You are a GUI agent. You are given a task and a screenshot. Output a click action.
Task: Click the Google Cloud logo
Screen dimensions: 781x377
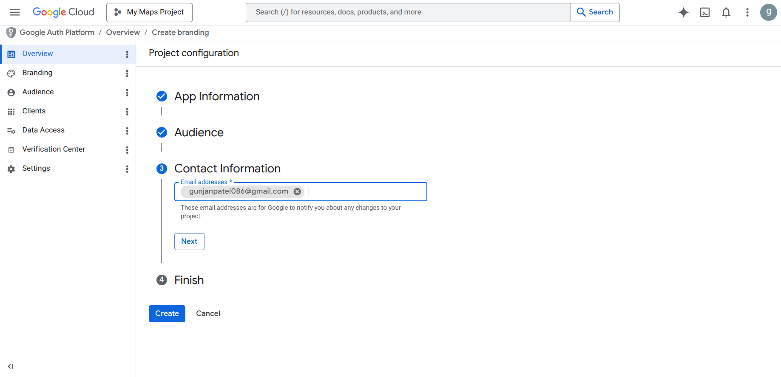click(63, 12)
